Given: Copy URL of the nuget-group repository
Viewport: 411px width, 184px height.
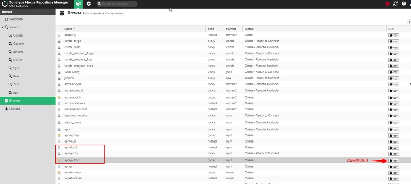Looking at the screenshot, I should [394, 173].
